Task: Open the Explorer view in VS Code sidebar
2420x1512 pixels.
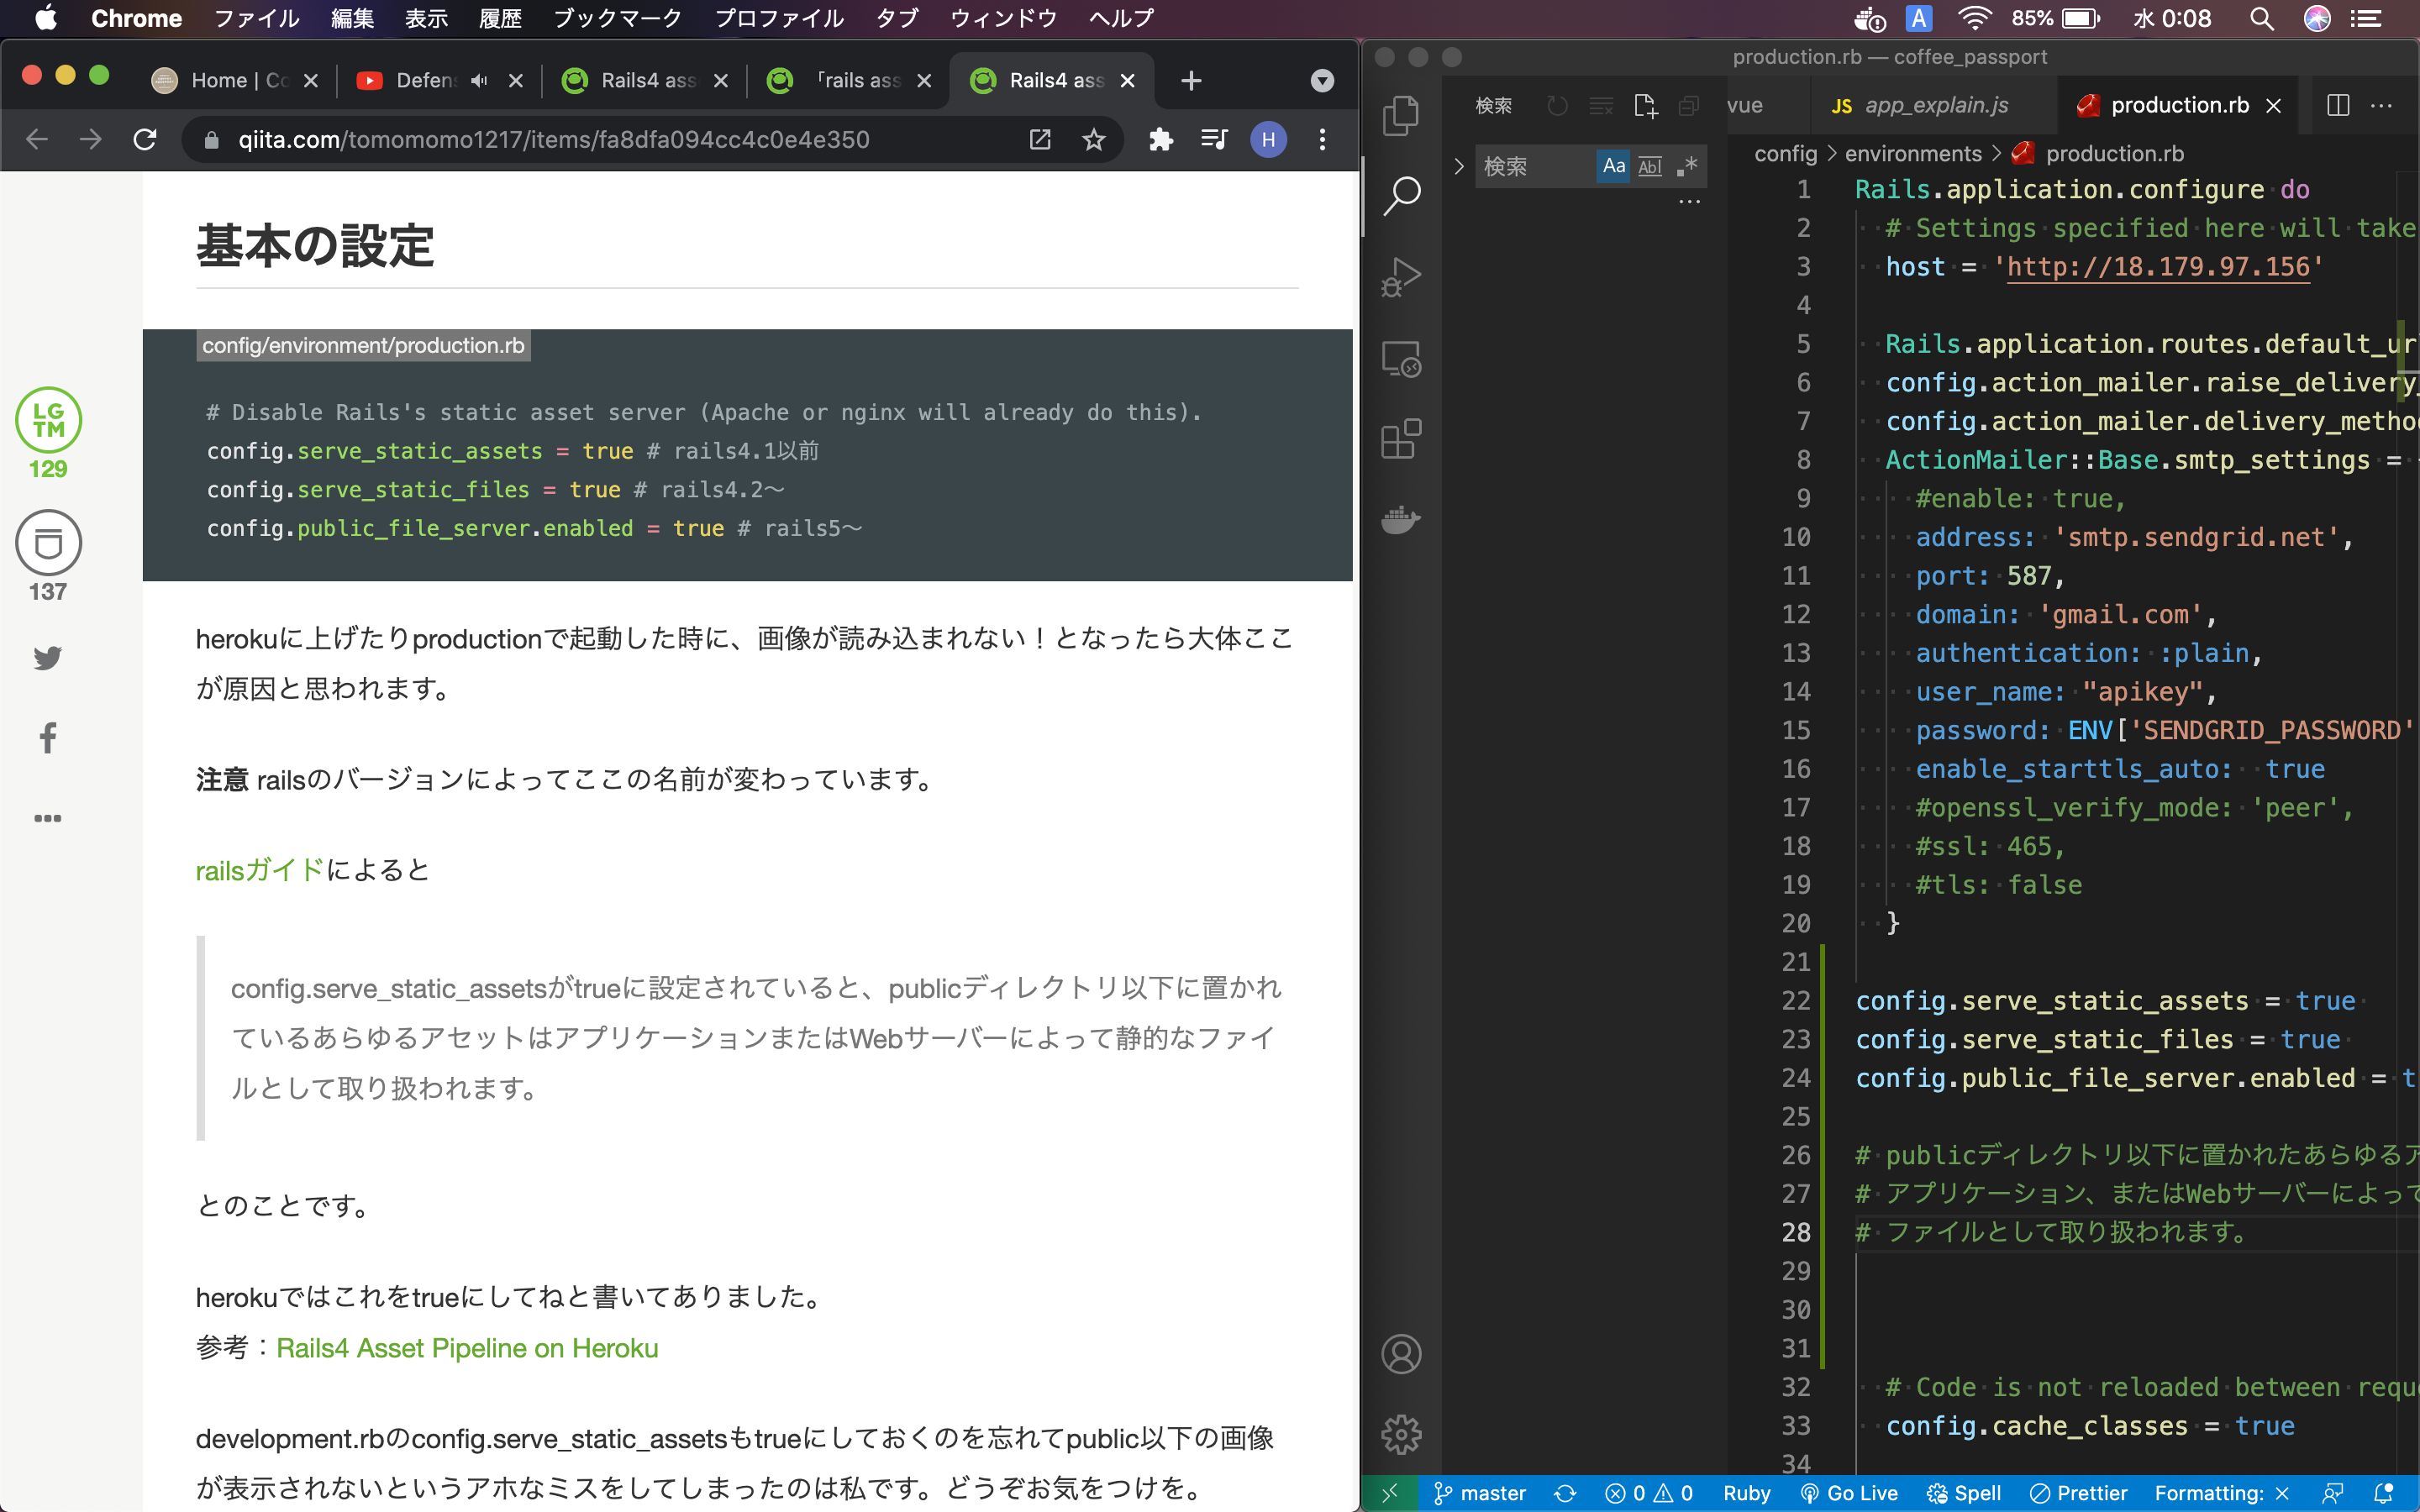Action: click(1401, 115)
